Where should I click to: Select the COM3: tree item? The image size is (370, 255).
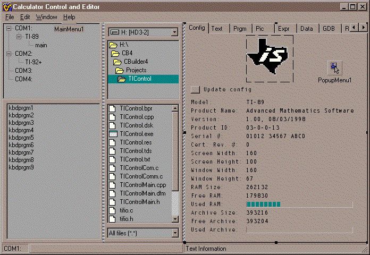[x=23, y=71]
